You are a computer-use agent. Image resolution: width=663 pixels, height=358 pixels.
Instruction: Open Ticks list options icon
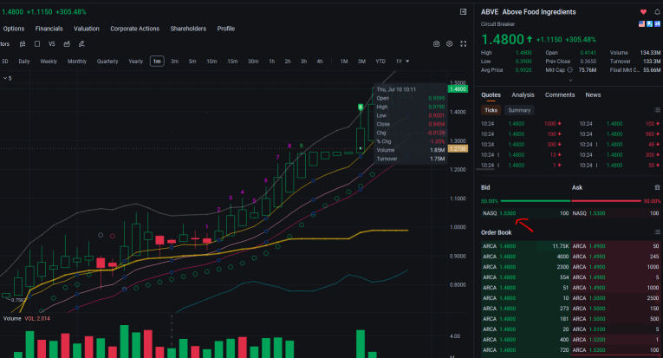click(657, 110)
